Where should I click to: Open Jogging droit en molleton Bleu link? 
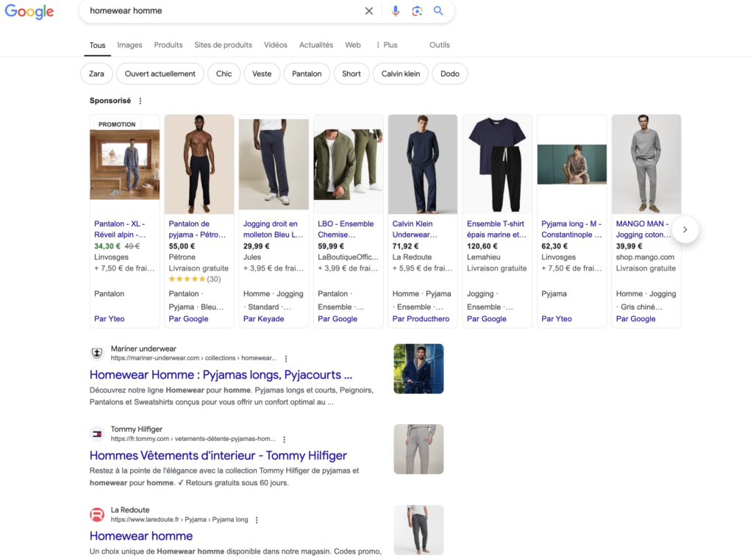point(273,229)
